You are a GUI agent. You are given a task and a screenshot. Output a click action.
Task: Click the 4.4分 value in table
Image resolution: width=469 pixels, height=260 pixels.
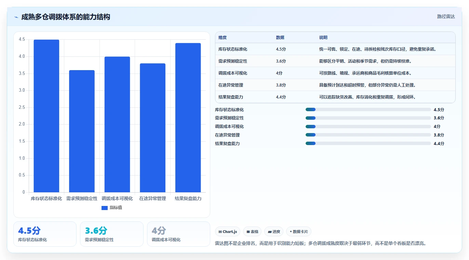tap(281, 97)
